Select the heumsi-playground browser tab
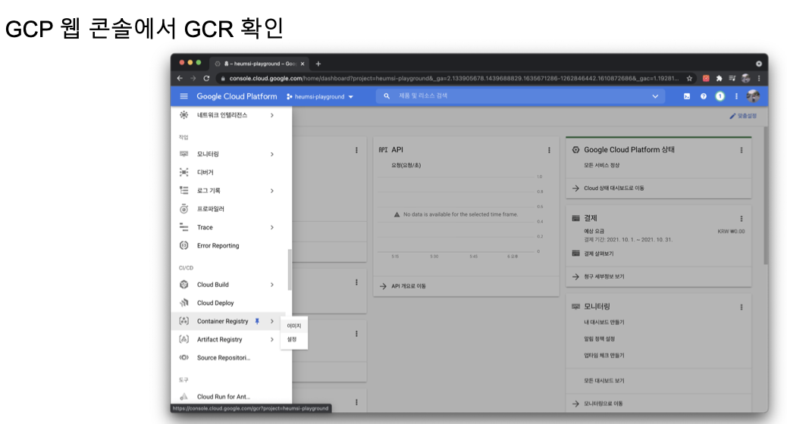787x424 pixels. point(259,64)
